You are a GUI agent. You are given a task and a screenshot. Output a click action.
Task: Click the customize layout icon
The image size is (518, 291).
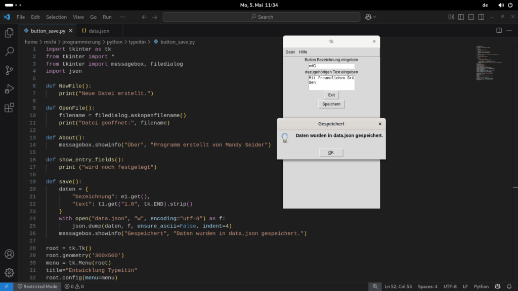pyautogui.click(x=451, y=17)
